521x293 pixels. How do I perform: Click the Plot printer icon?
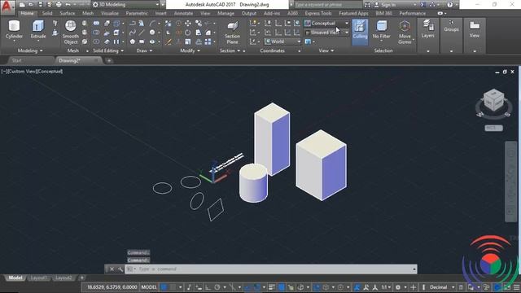tap(59, 5)
